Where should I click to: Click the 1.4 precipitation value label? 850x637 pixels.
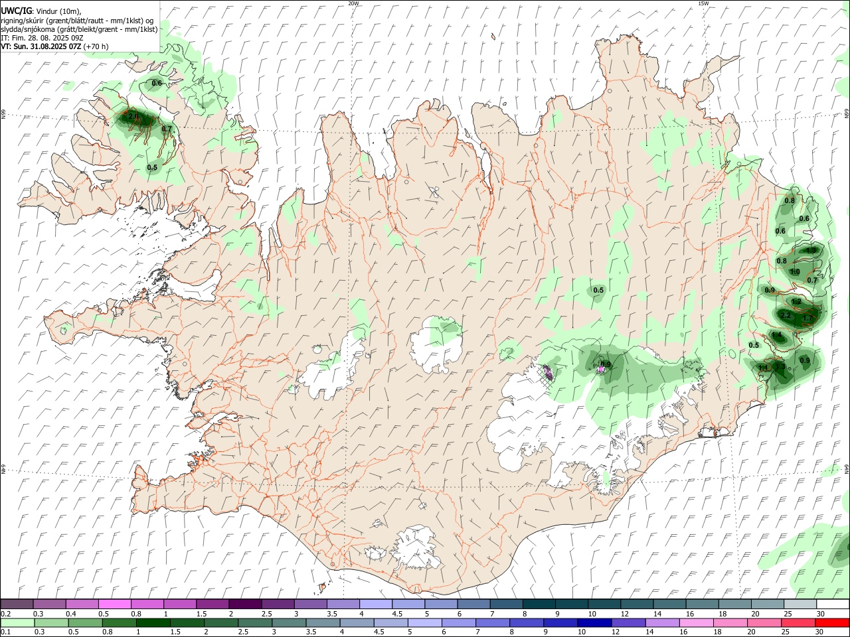pyautogui.click(x=777, y=336)
